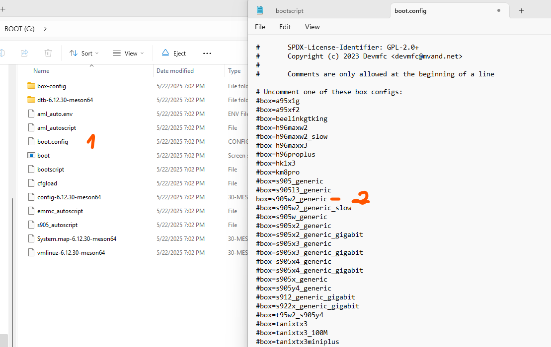This screenshot has height=347, width=551.
Task: Click the line #box=beelinkgtking
Action: point(291,119)
